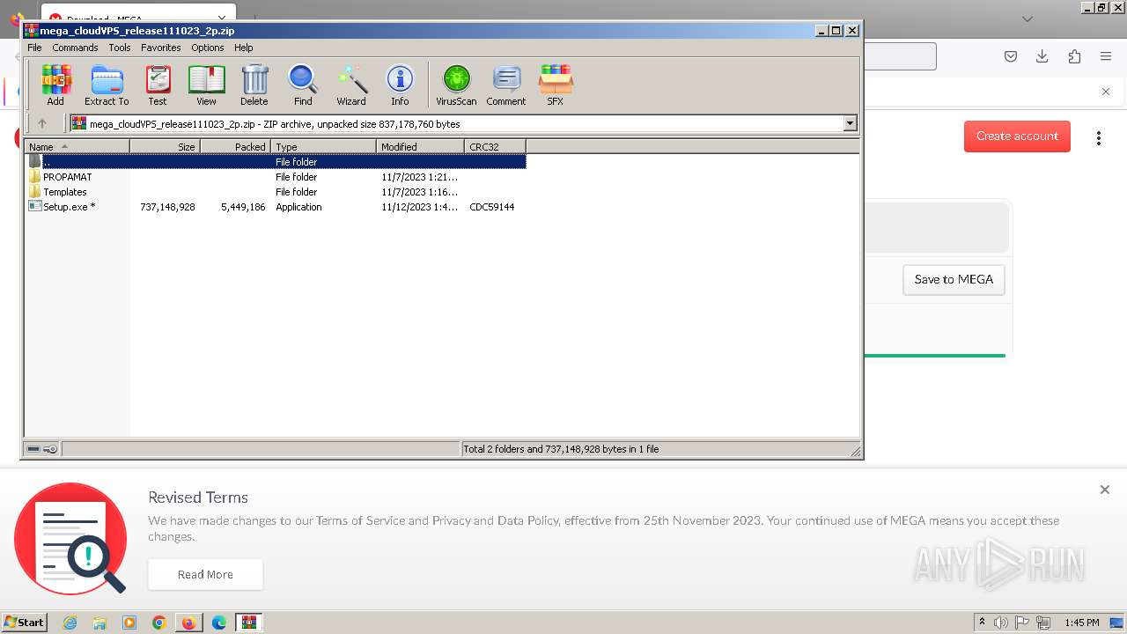Sort file list by Size column

coord(165,147)
